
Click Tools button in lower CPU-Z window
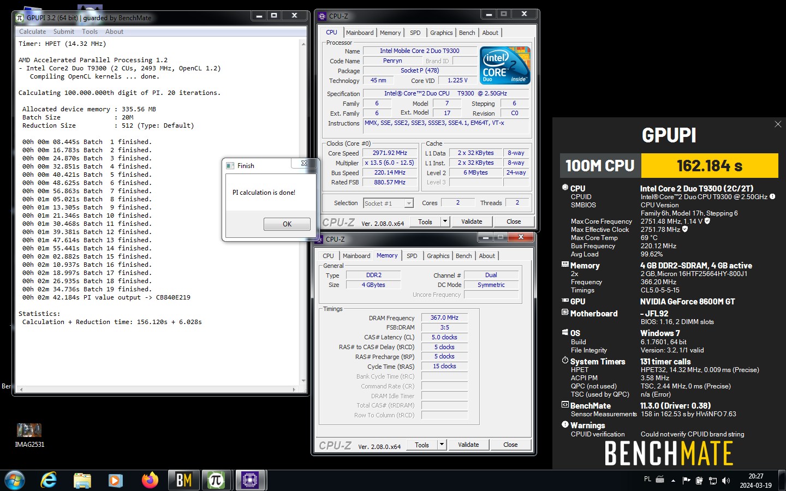pyautogui.click(x=422, y=445)
